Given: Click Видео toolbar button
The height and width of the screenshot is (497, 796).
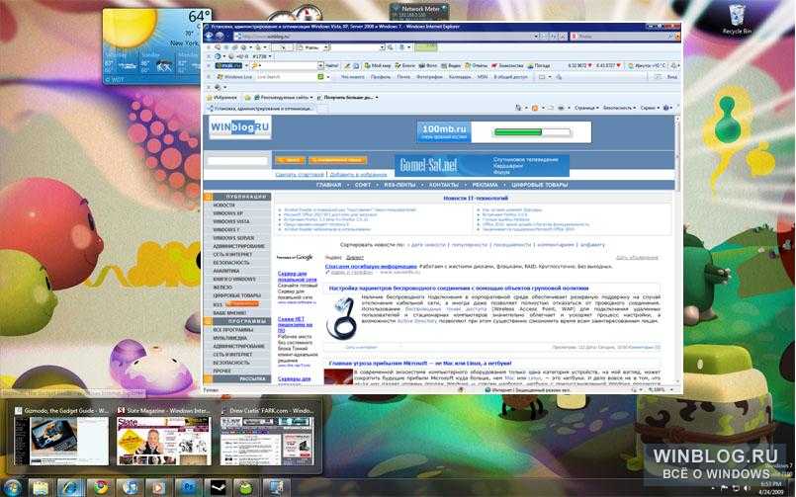Looking at the screenshot, I should (451, 66).
